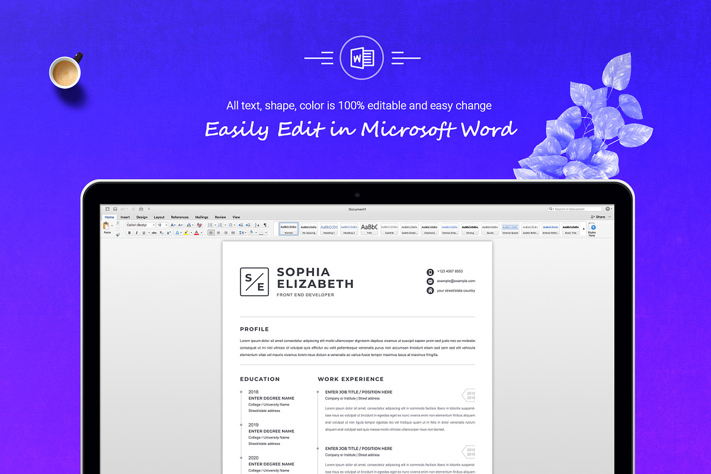Decrease font size with the small A icon

[181, 225]
